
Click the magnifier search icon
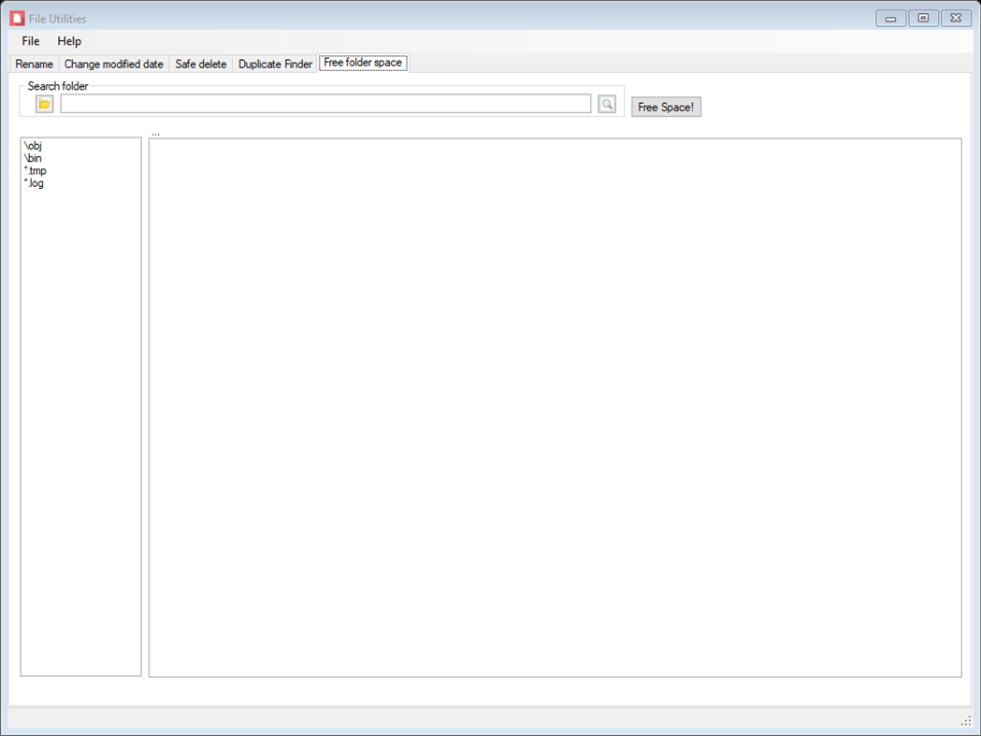(x=606, y=103)
